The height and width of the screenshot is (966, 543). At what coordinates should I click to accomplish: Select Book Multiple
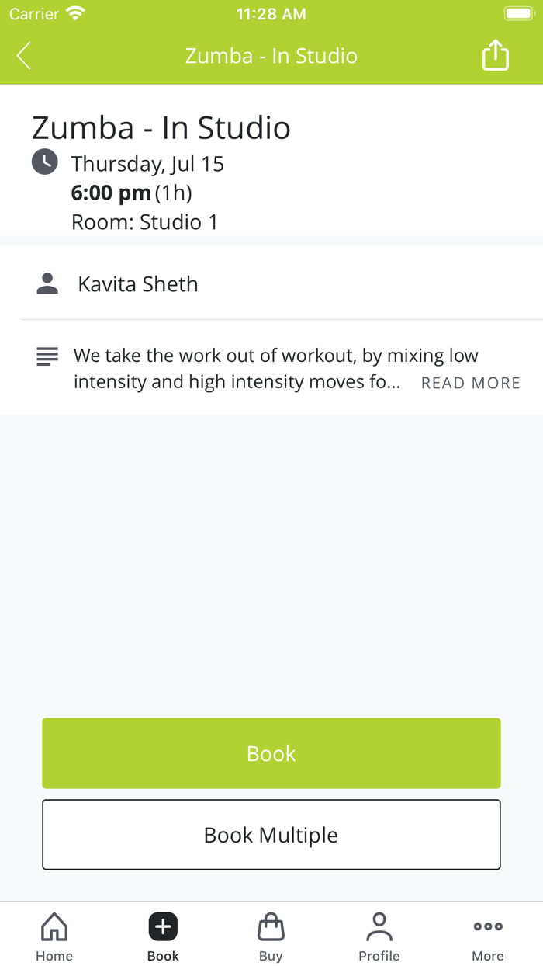(271, 835)
